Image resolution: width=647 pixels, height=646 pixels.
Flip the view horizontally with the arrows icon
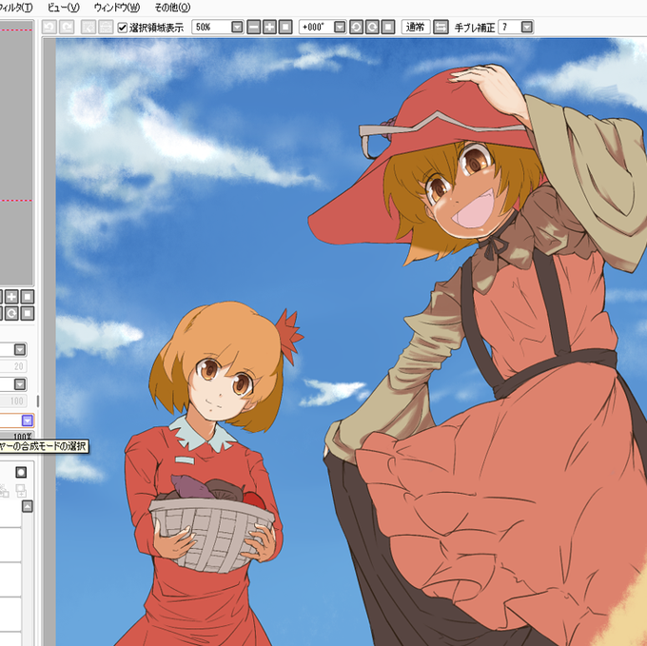pyautogui.click(x=441, y=28)
